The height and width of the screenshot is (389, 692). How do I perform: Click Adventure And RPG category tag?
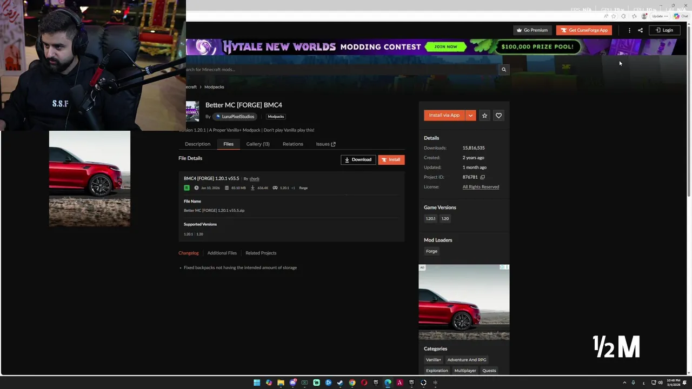pyautogui.click(x=467, y=360)
